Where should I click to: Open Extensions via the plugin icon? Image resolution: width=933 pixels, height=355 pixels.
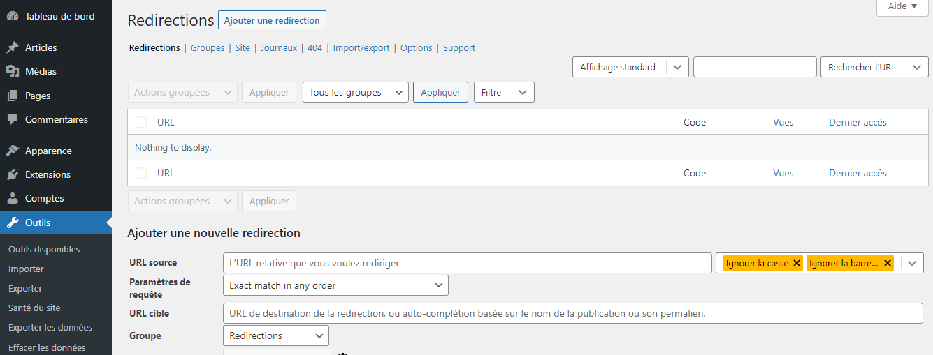coord(13,174)
